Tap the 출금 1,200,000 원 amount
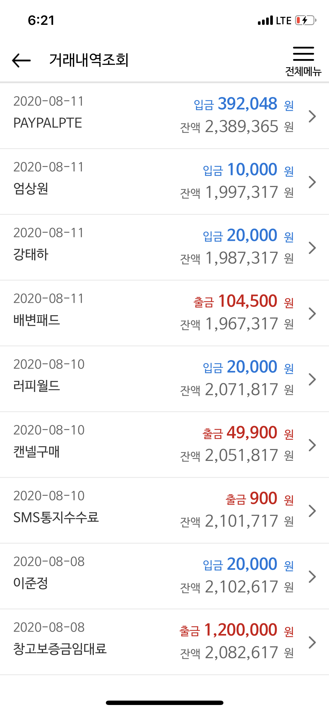This screenshot has height=712, width=329. [237, 630]
